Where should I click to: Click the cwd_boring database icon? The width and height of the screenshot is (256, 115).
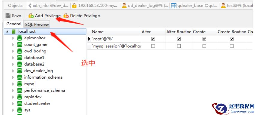coord(20,51)
